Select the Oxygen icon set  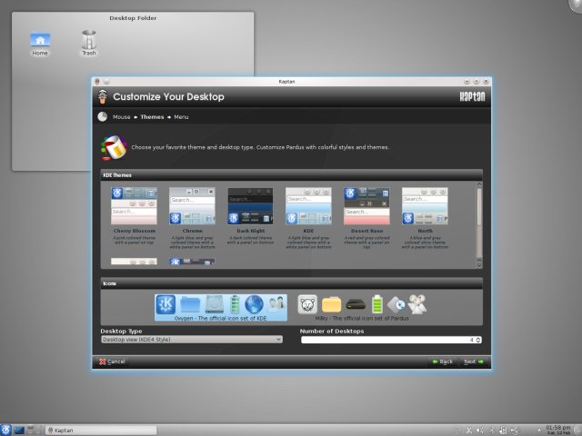[221, 307]
